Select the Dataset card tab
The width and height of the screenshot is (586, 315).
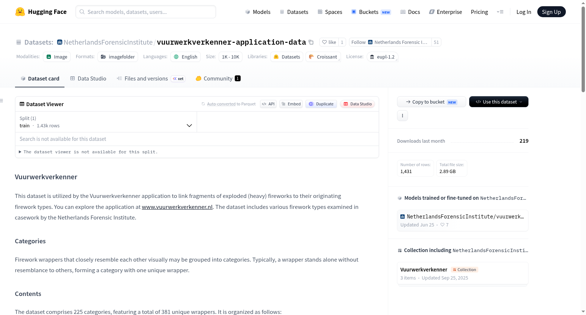click(x=40, y=79)
